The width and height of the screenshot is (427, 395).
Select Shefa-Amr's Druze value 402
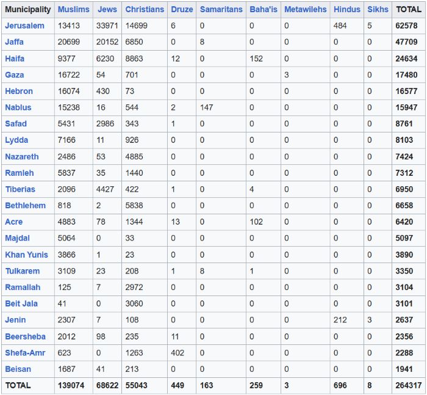[178, 353]
